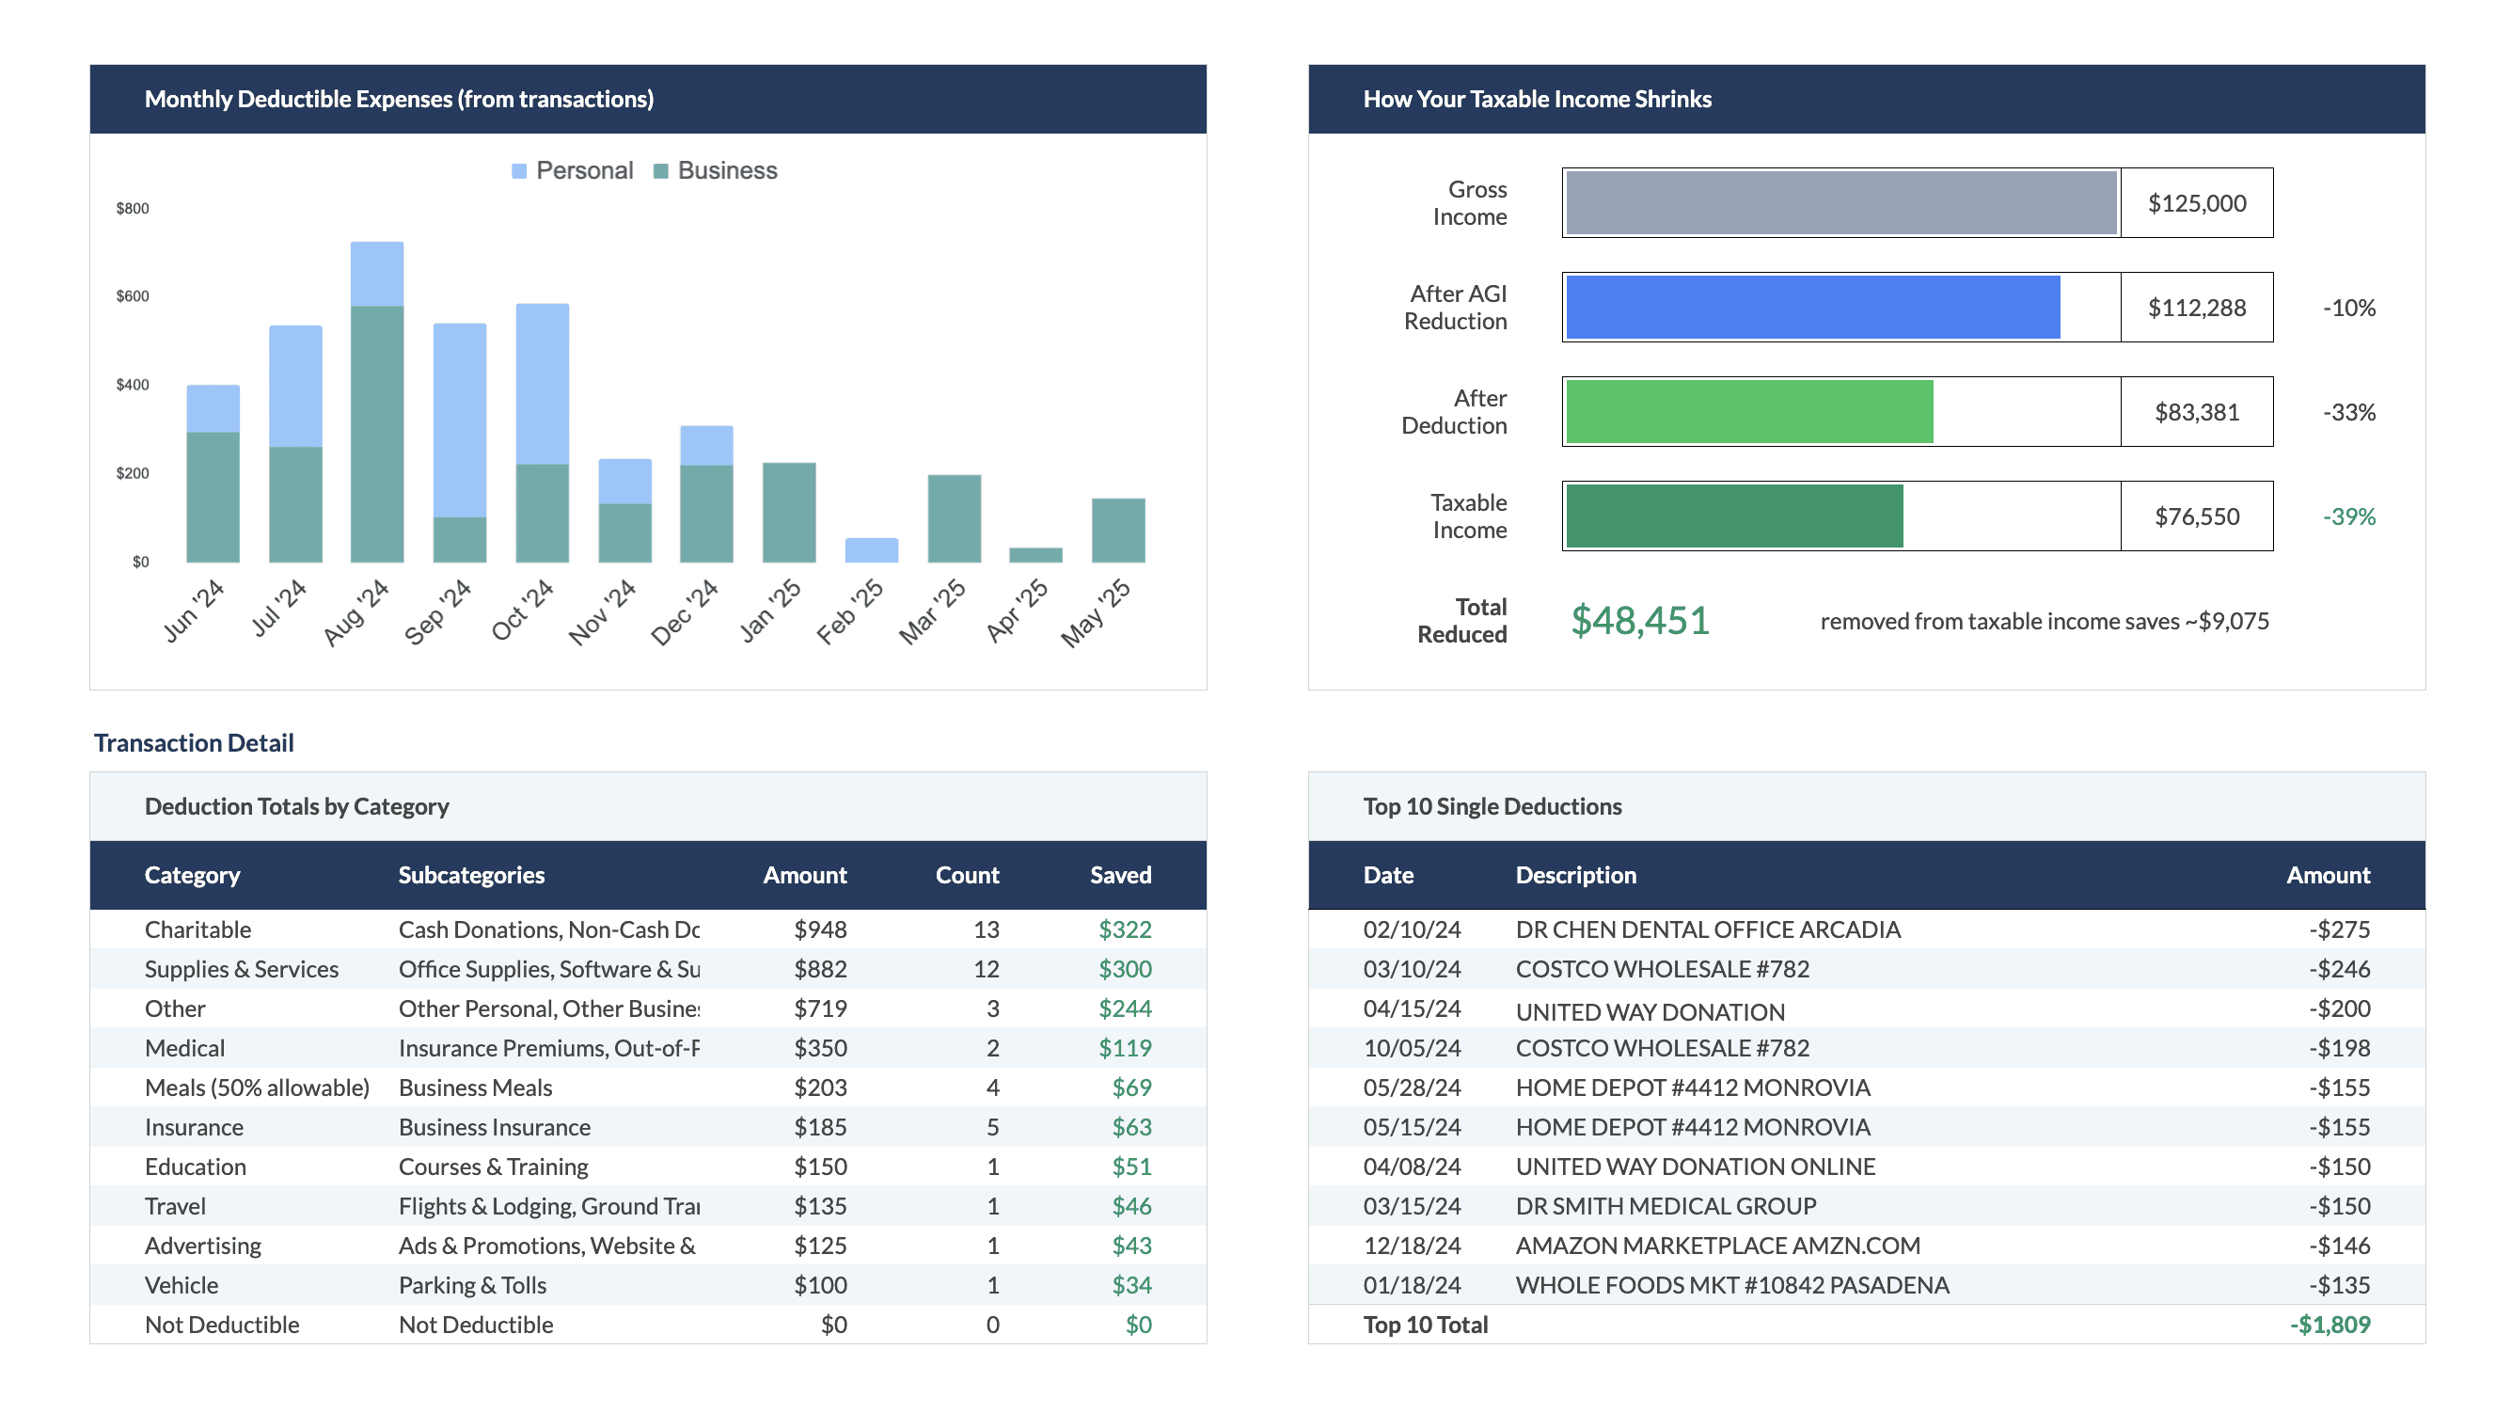Screen dimensions: 2511x1413
Task: Click the Top 10 Total -$1,809 amount
Action: coord(2329,1325)
